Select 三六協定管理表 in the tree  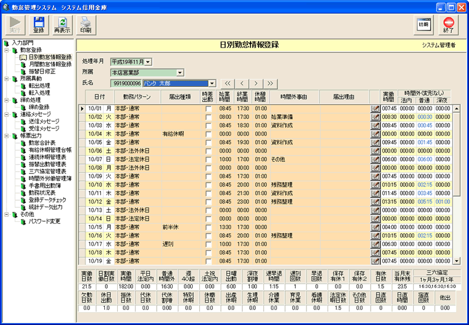48,171
